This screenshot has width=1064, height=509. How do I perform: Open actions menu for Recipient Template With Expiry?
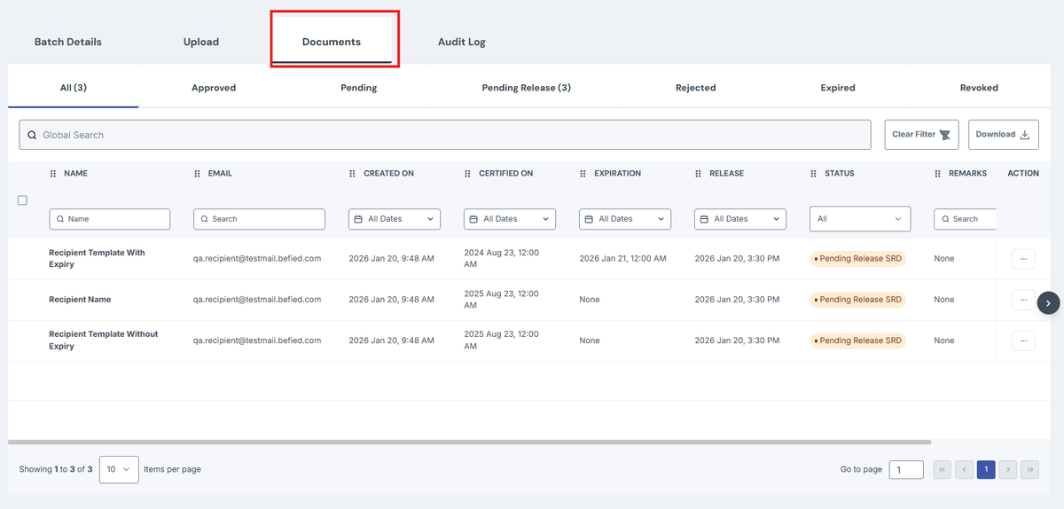click(1023, 259)
